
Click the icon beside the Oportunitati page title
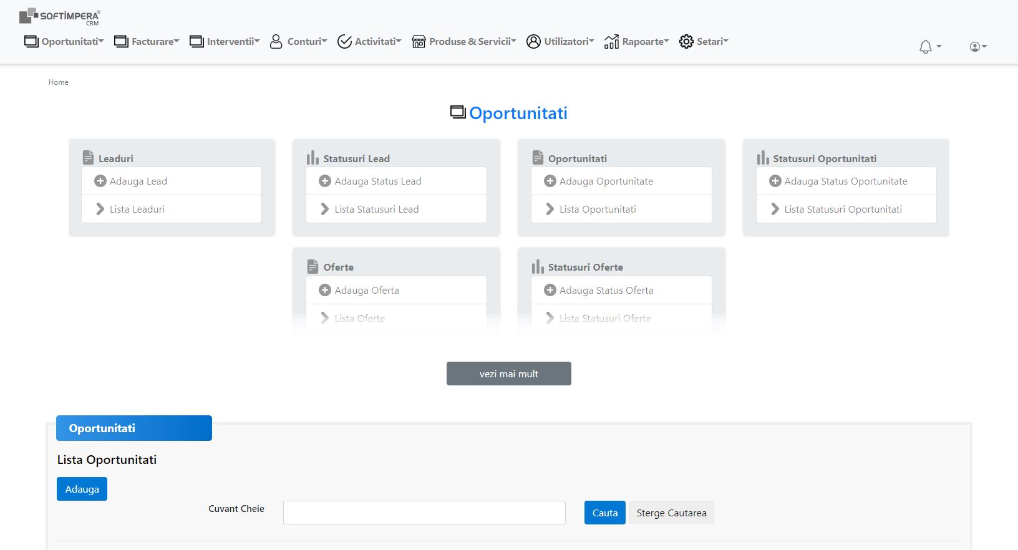click(458, 112)
